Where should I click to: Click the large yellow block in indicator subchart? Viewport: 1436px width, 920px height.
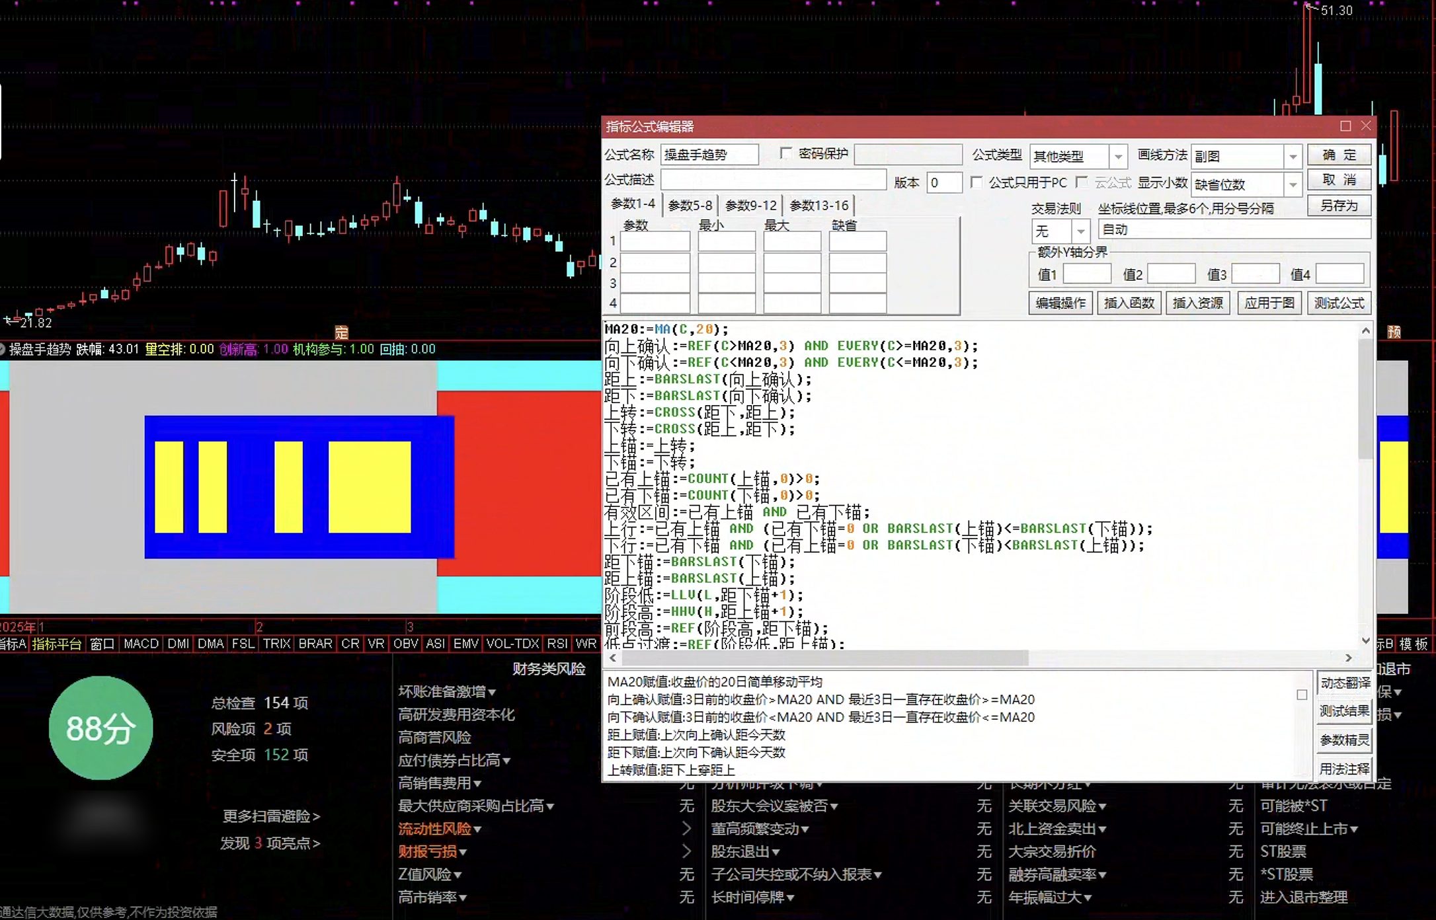coord(370,487)
